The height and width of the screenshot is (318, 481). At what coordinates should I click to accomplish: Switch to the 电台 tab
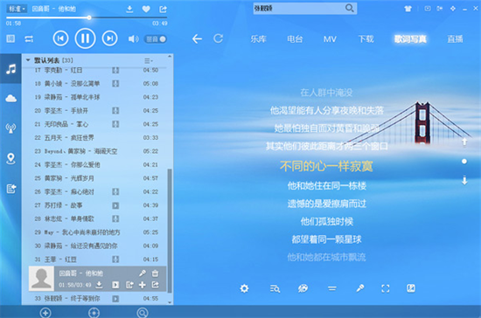(295, 39)
